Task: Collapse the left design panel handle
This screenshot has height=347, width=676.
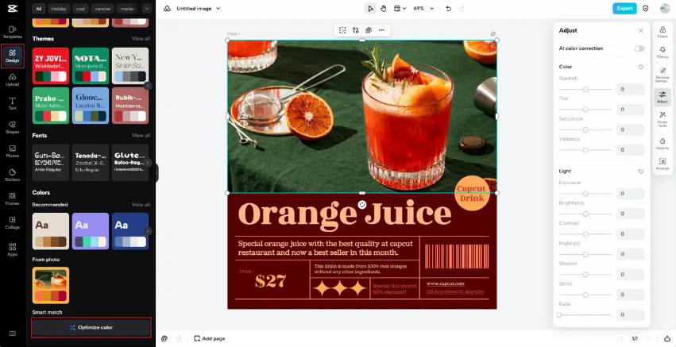Action: point(157,173)
